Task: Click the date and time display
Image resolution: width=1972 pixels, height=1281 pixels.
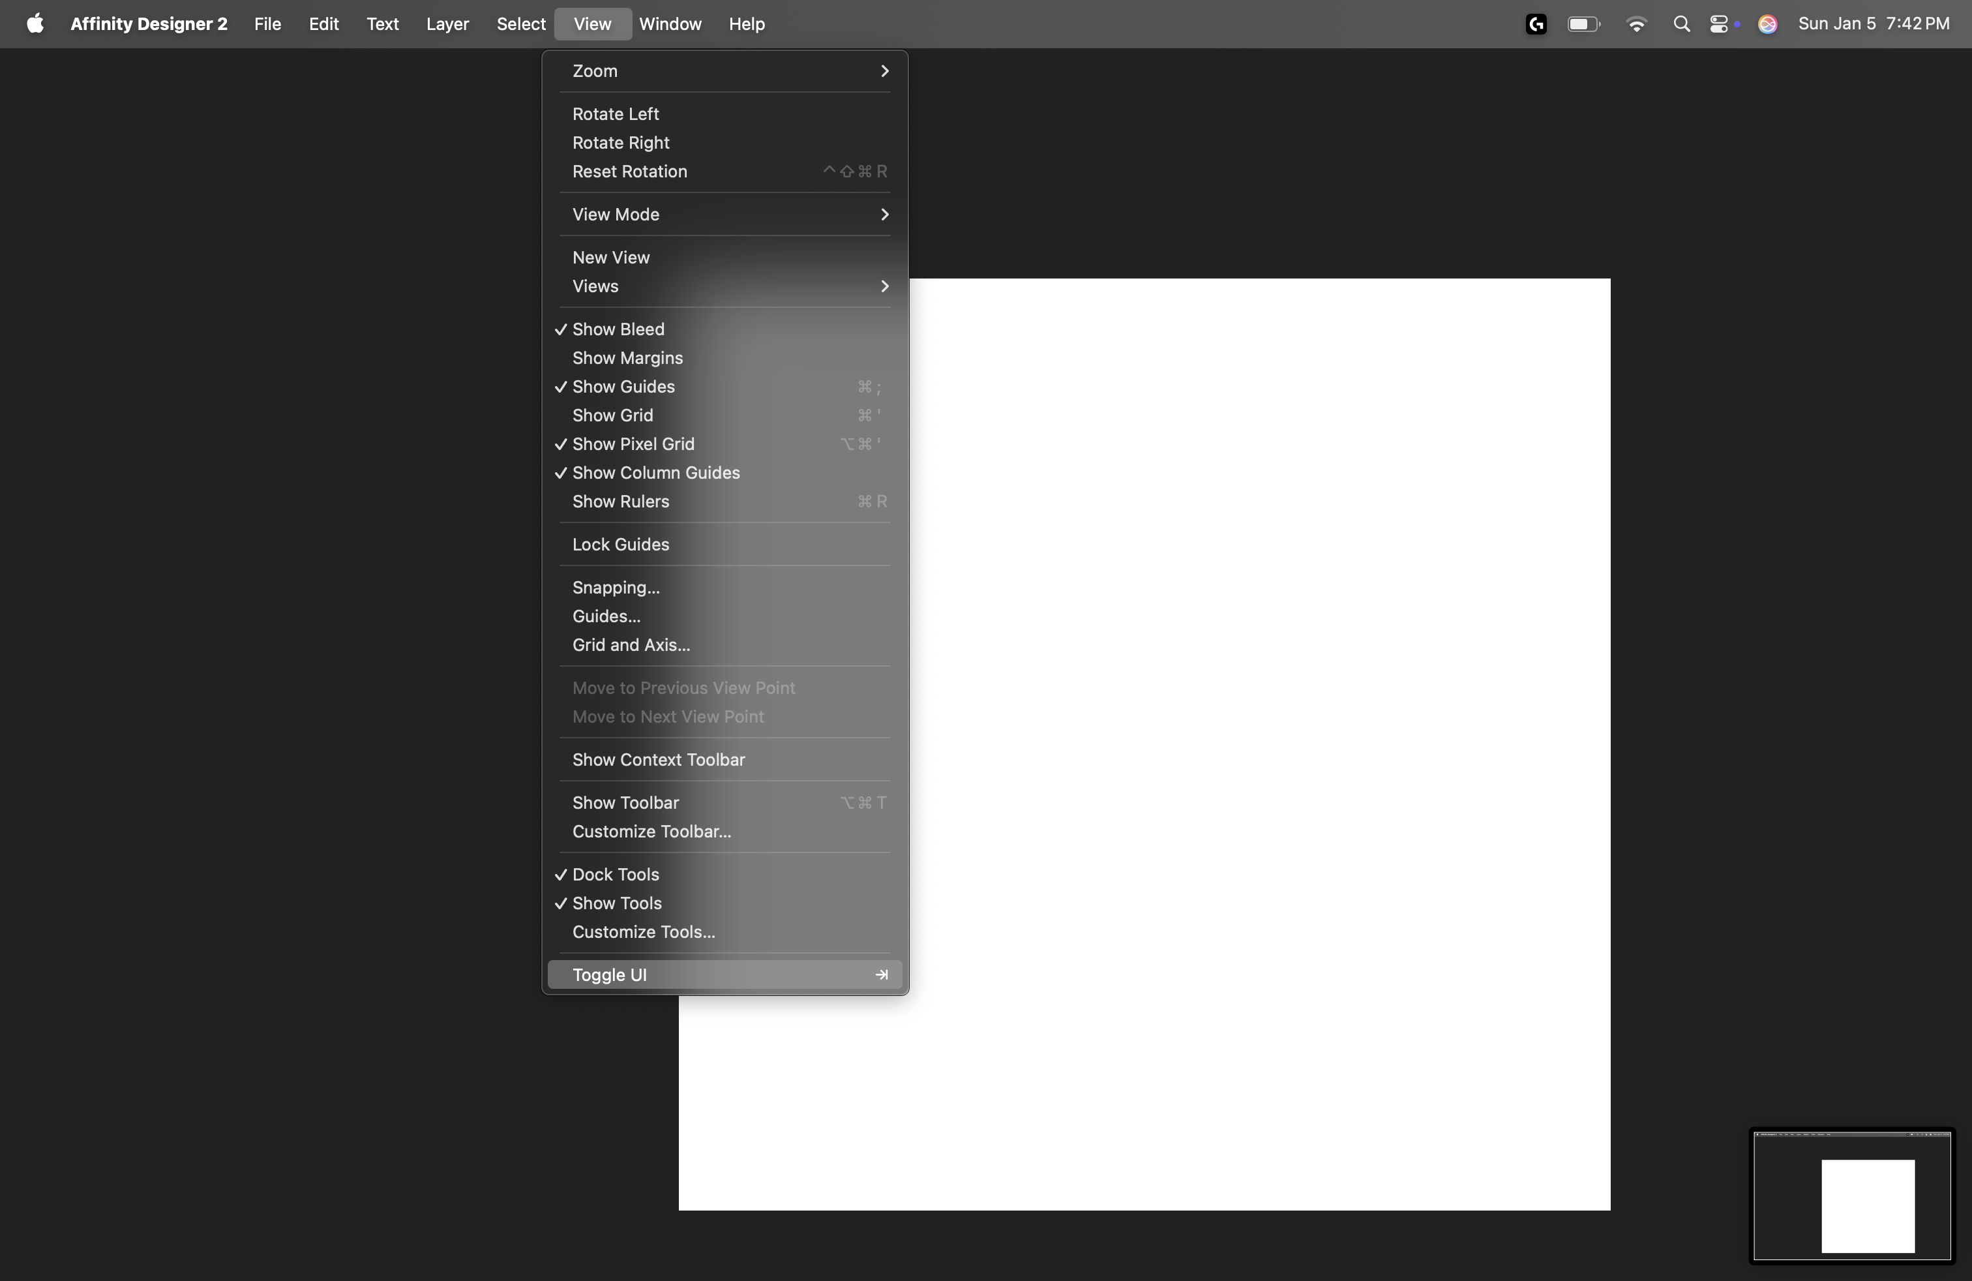Action: 1874,24
